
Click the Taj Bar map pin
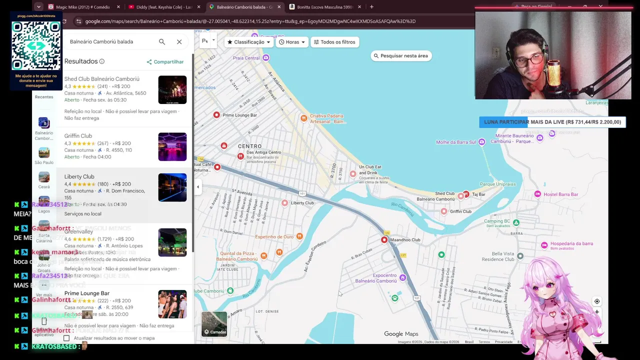(x=466, y=194)
